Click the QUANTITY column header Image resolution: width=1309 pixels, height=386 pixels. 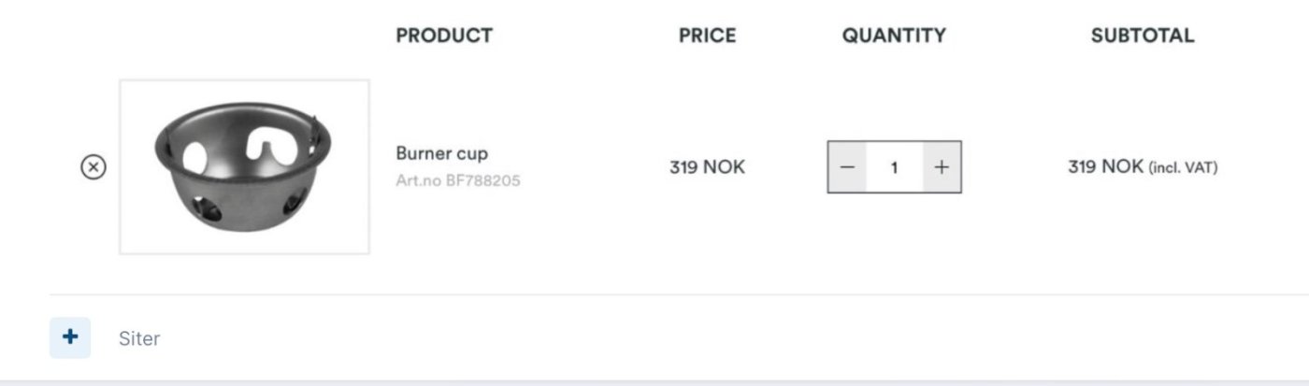point(894,36)
